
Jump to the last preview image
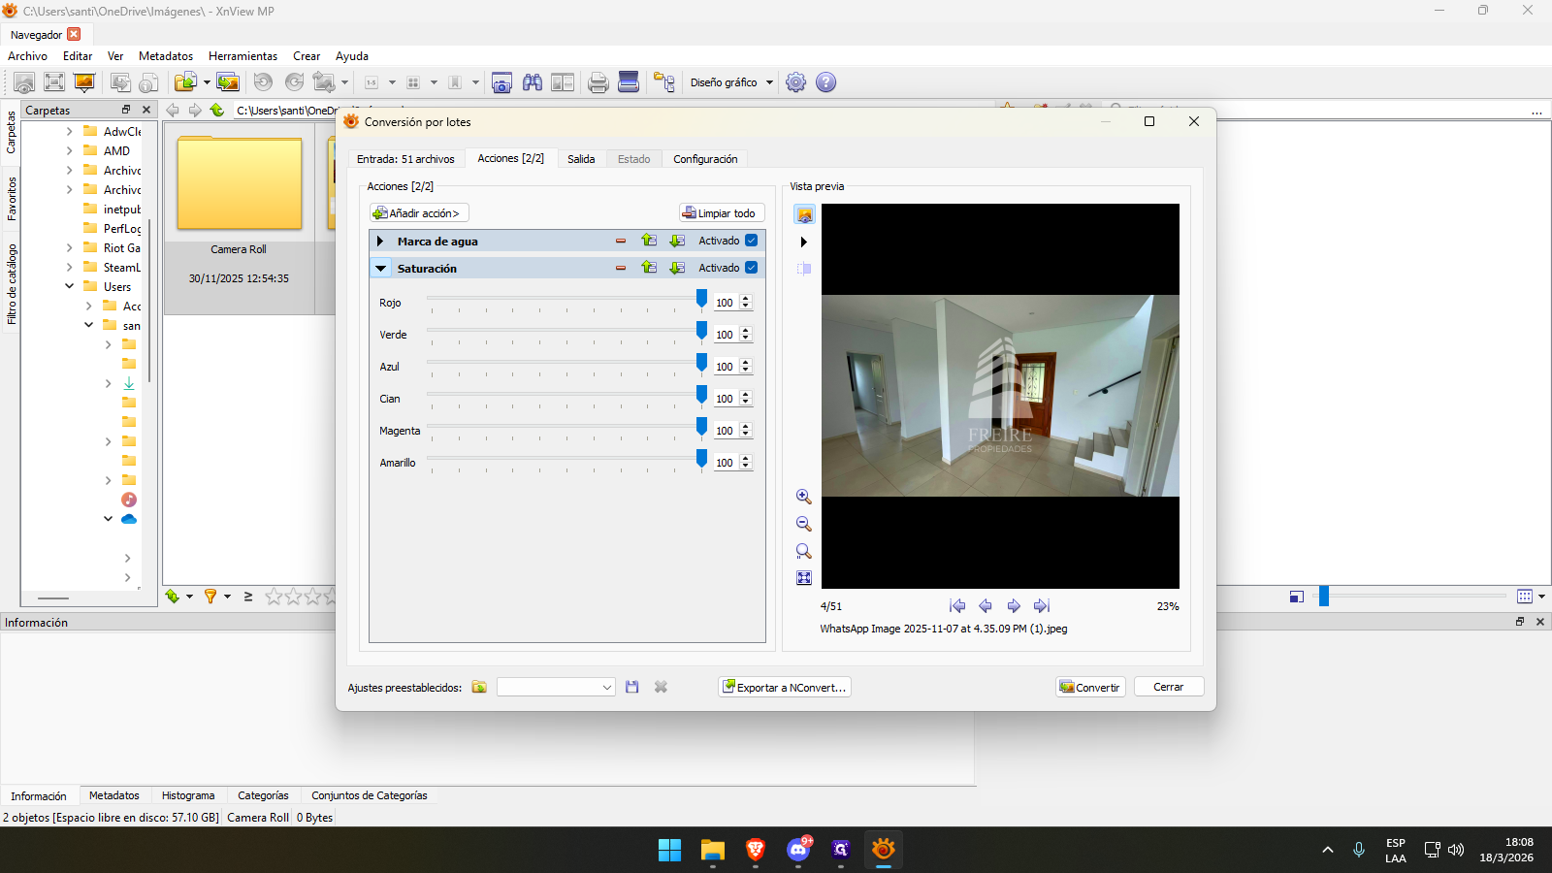pyautogui.click(x=1042, y=605)
